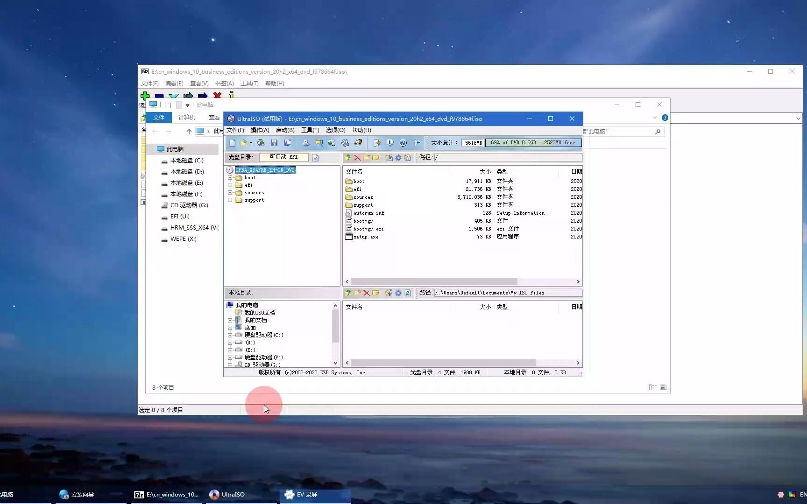Open 书签(A) menu in 7-Zip window

click(224, 84)
